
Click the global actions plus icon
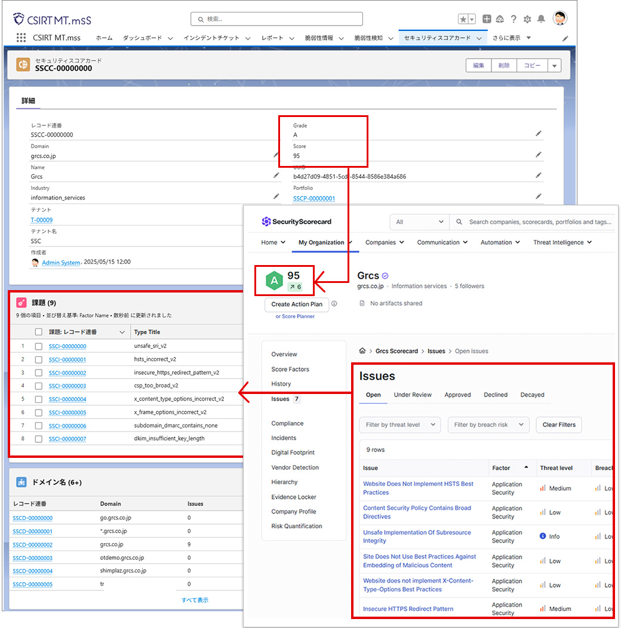click(x=487, y=19)
